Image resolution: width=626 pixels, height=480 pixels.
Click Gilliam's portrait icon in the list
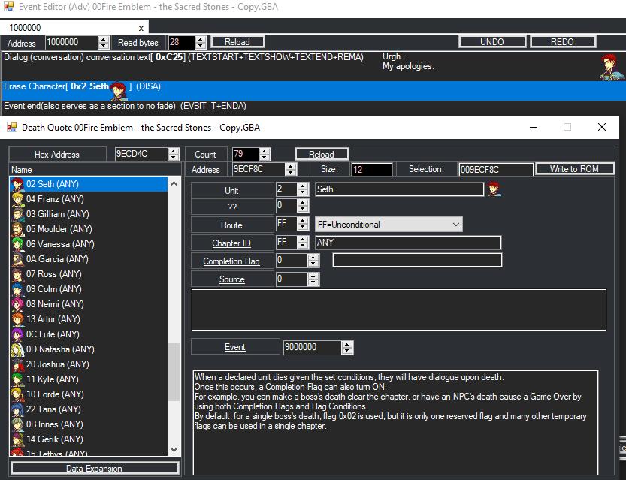tap(17, 214)
